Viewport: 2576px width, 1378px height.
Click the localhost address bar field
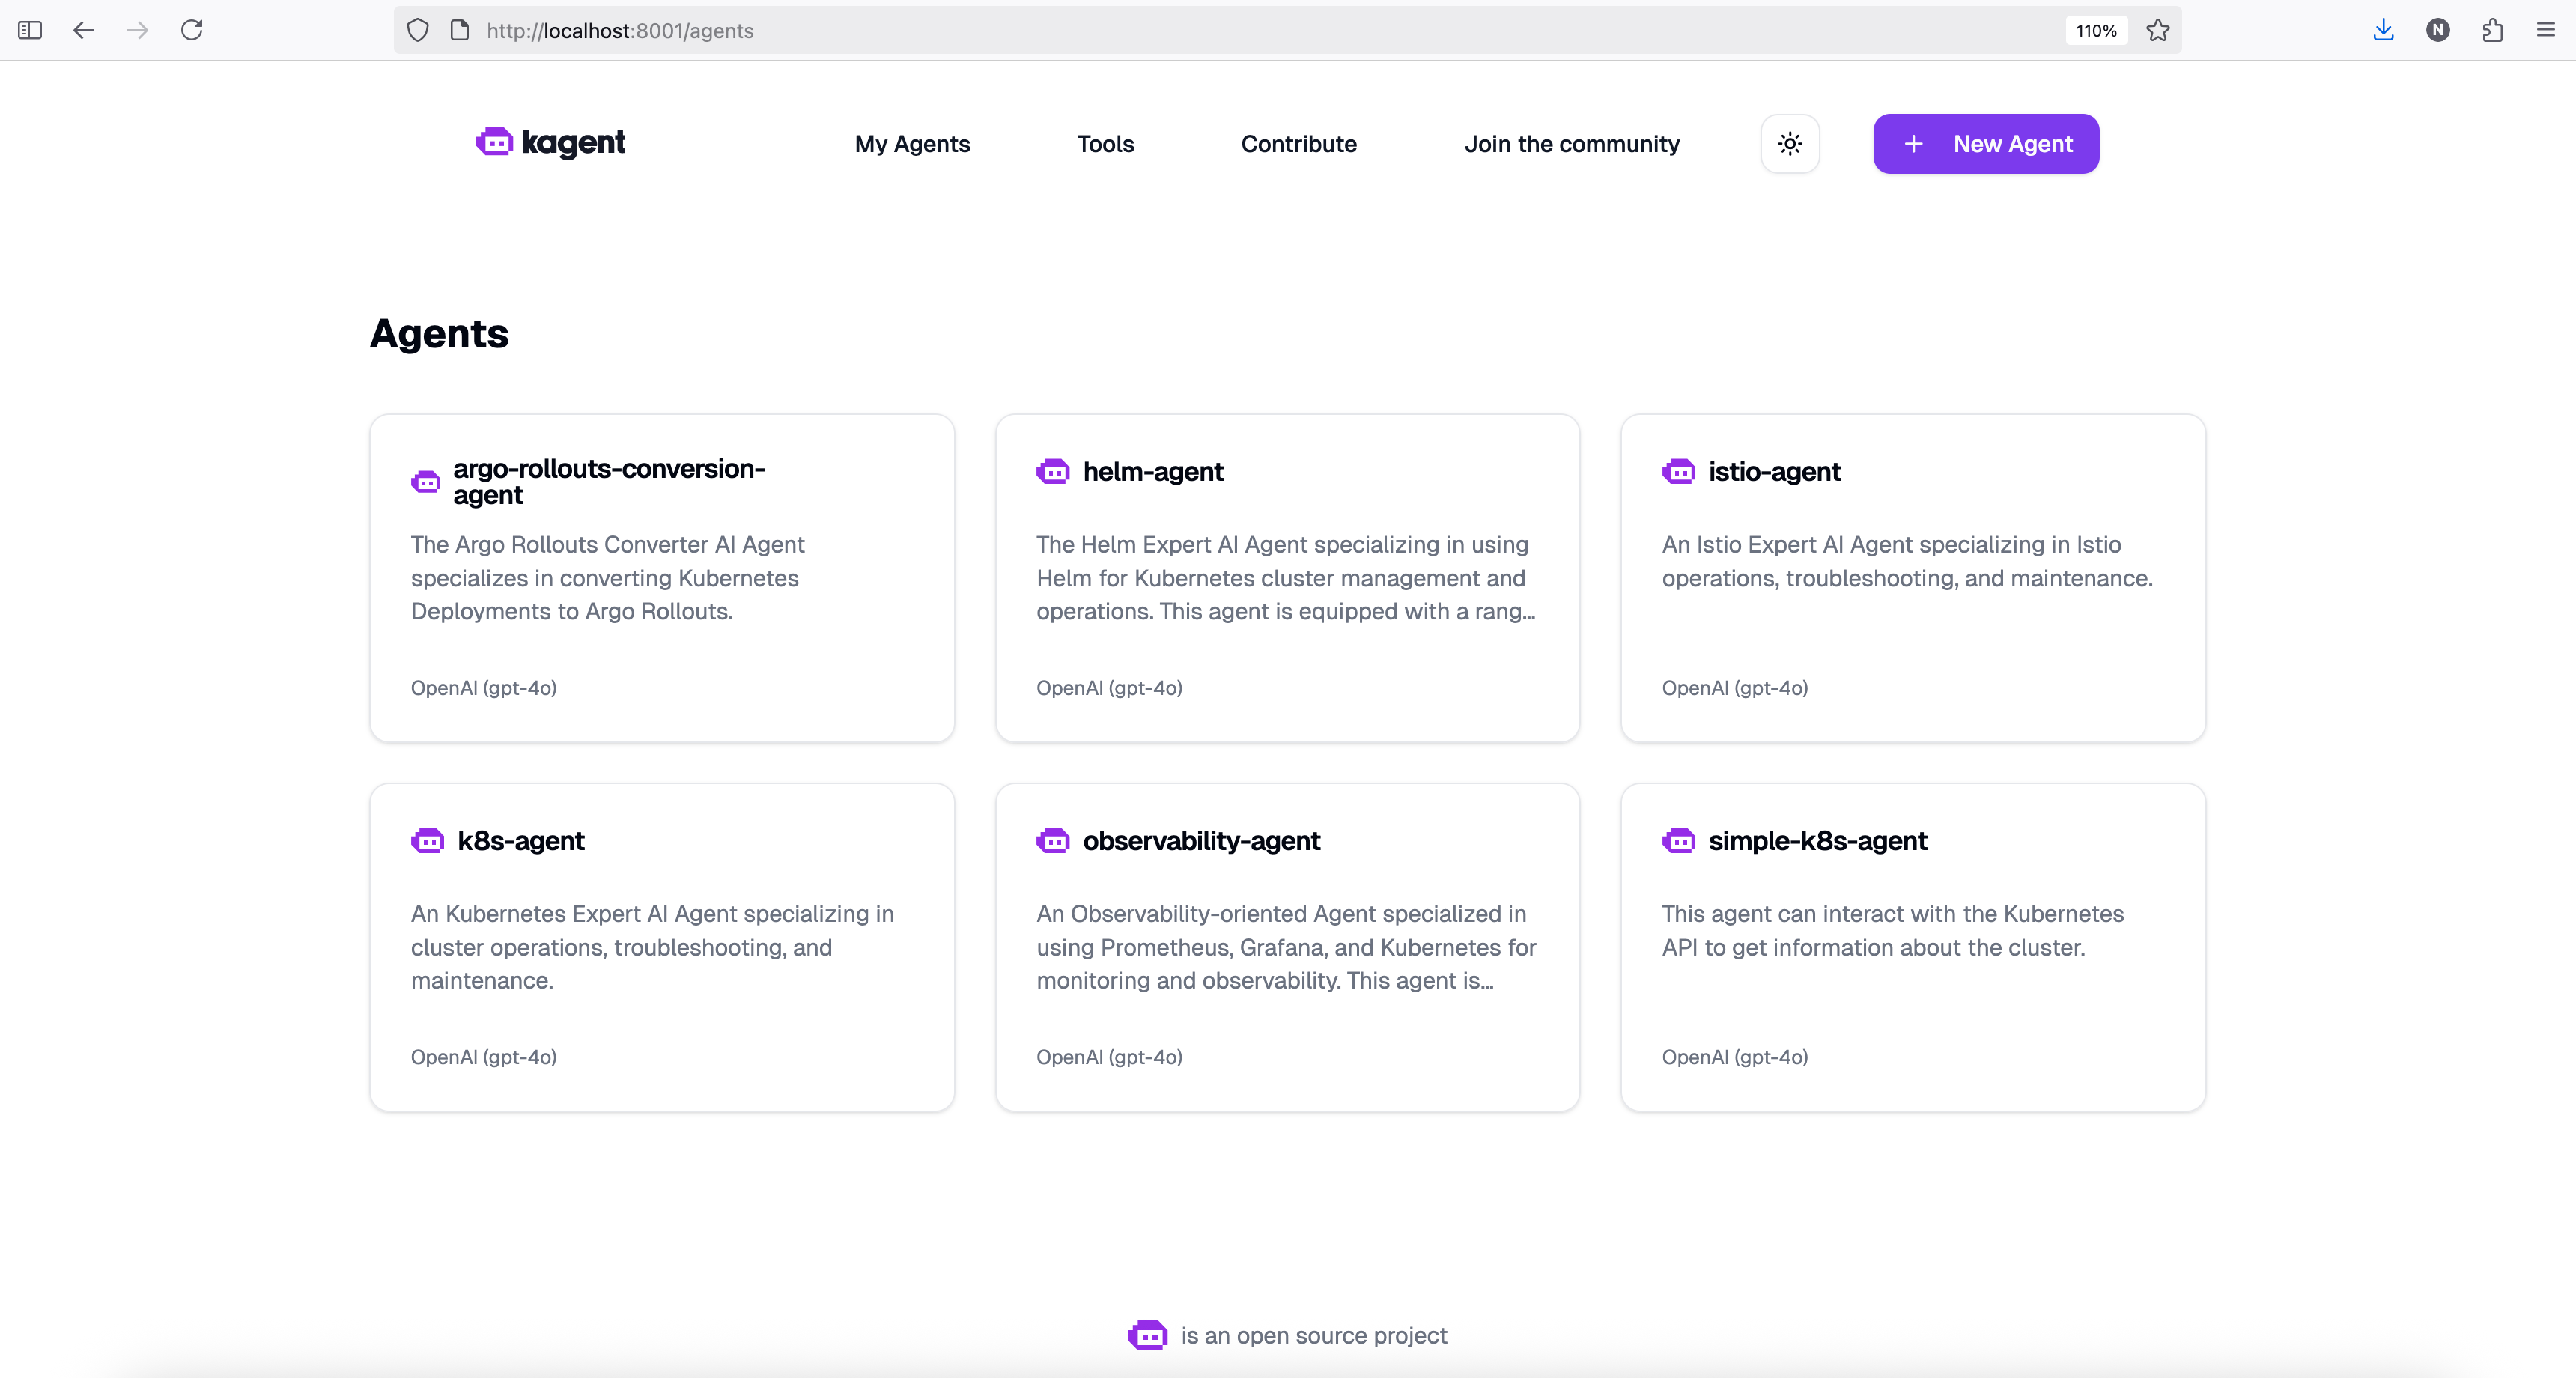(1230, 30)
